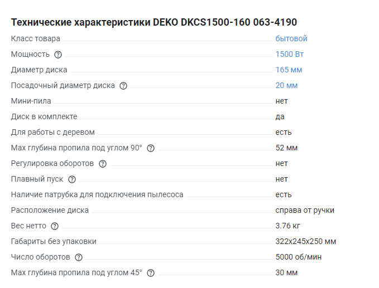This screenshot has width=379, height=288.
Task: Follow the 1500 Вт power link
Action: click(289, 54)
